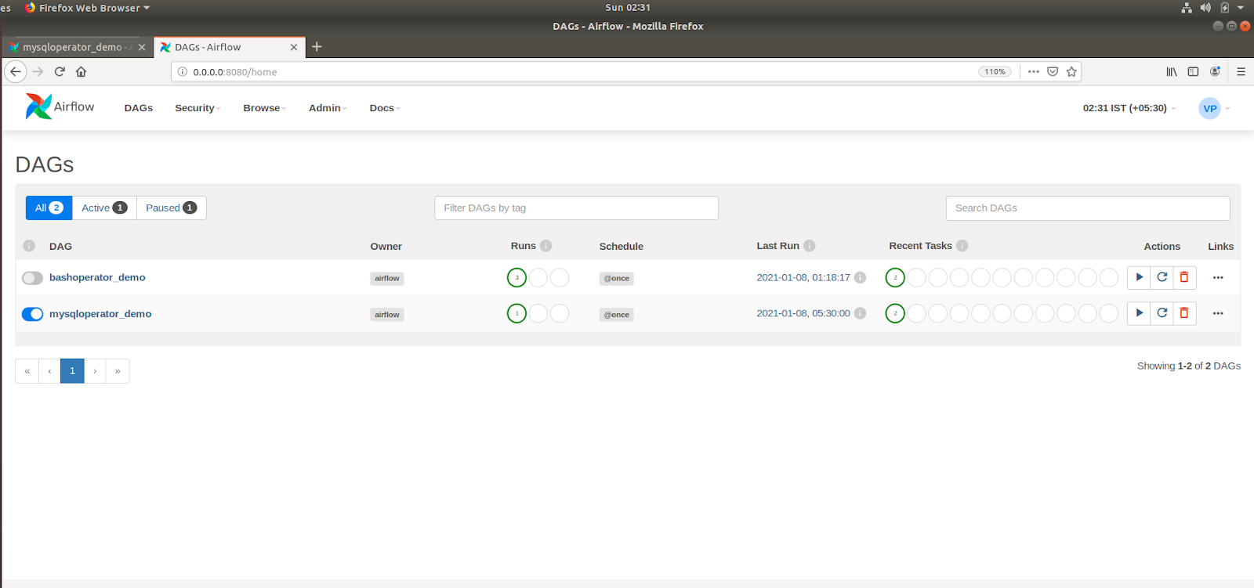Click the Search DAGs input field
The height and width of the screenshot is (588, 1254).
(1087, 208)
